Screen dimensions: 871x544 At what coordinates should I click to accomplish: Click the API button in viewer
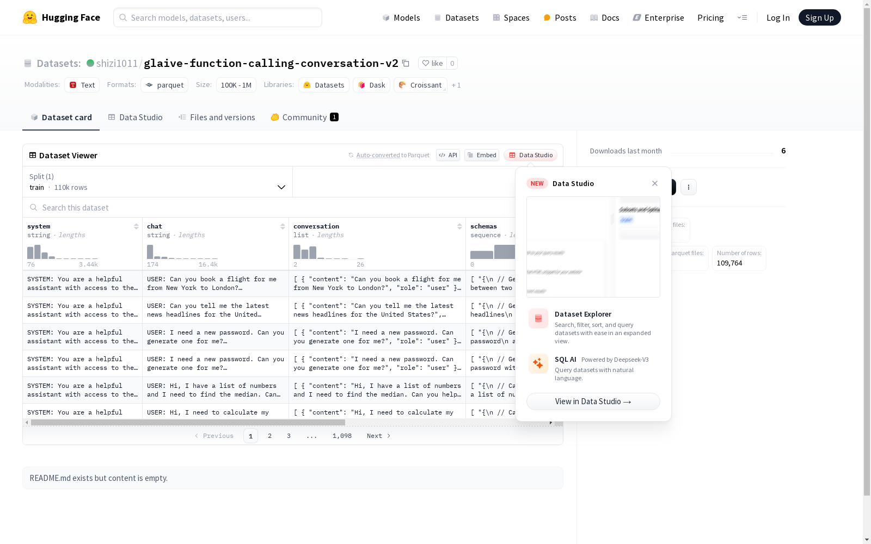(x=448, y=155)
